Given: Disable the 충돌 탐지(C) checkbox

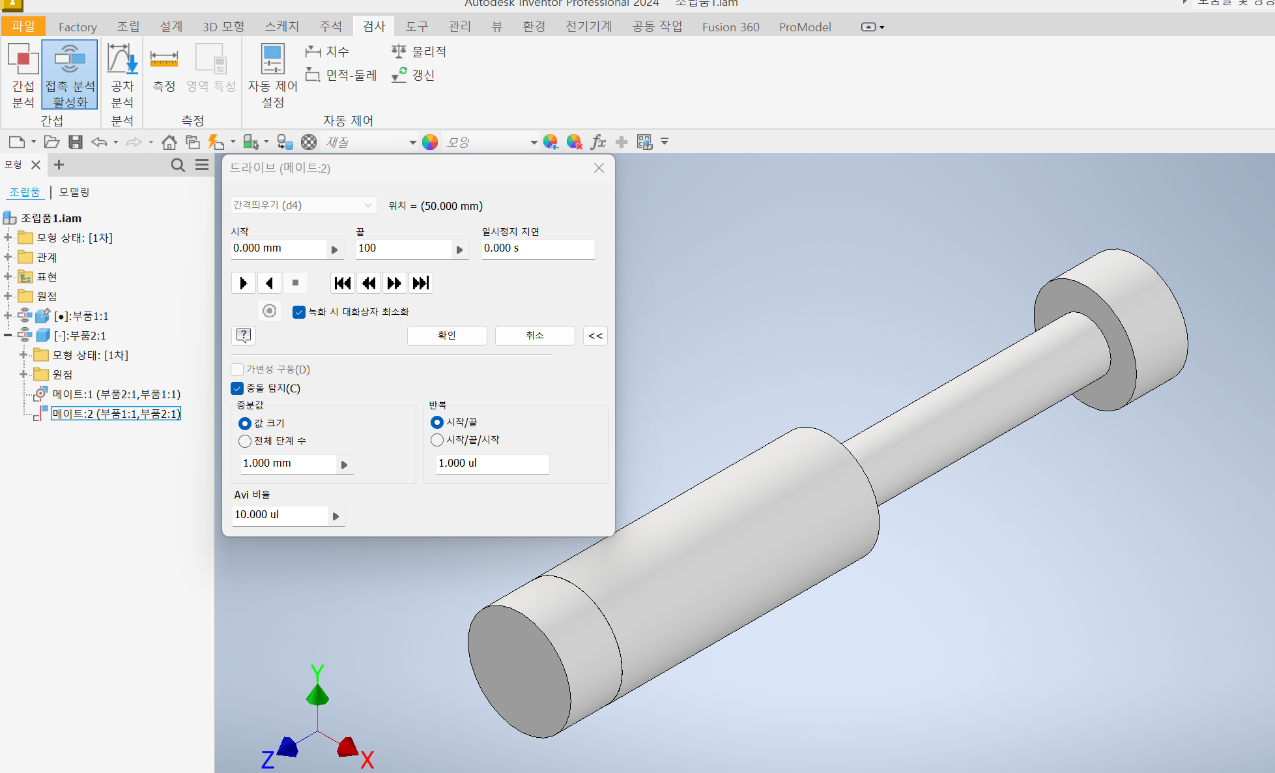Looking at the screenshot, I should pos(237,388).
